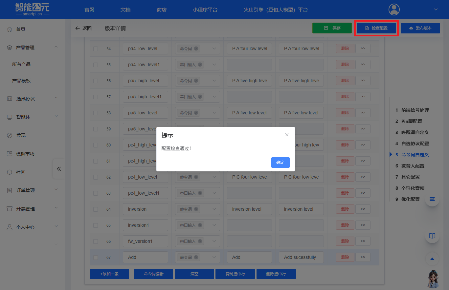This screenshot has height=290, width=449.
Task: Open 商店 in top navigation
Action: coord(162,10)
